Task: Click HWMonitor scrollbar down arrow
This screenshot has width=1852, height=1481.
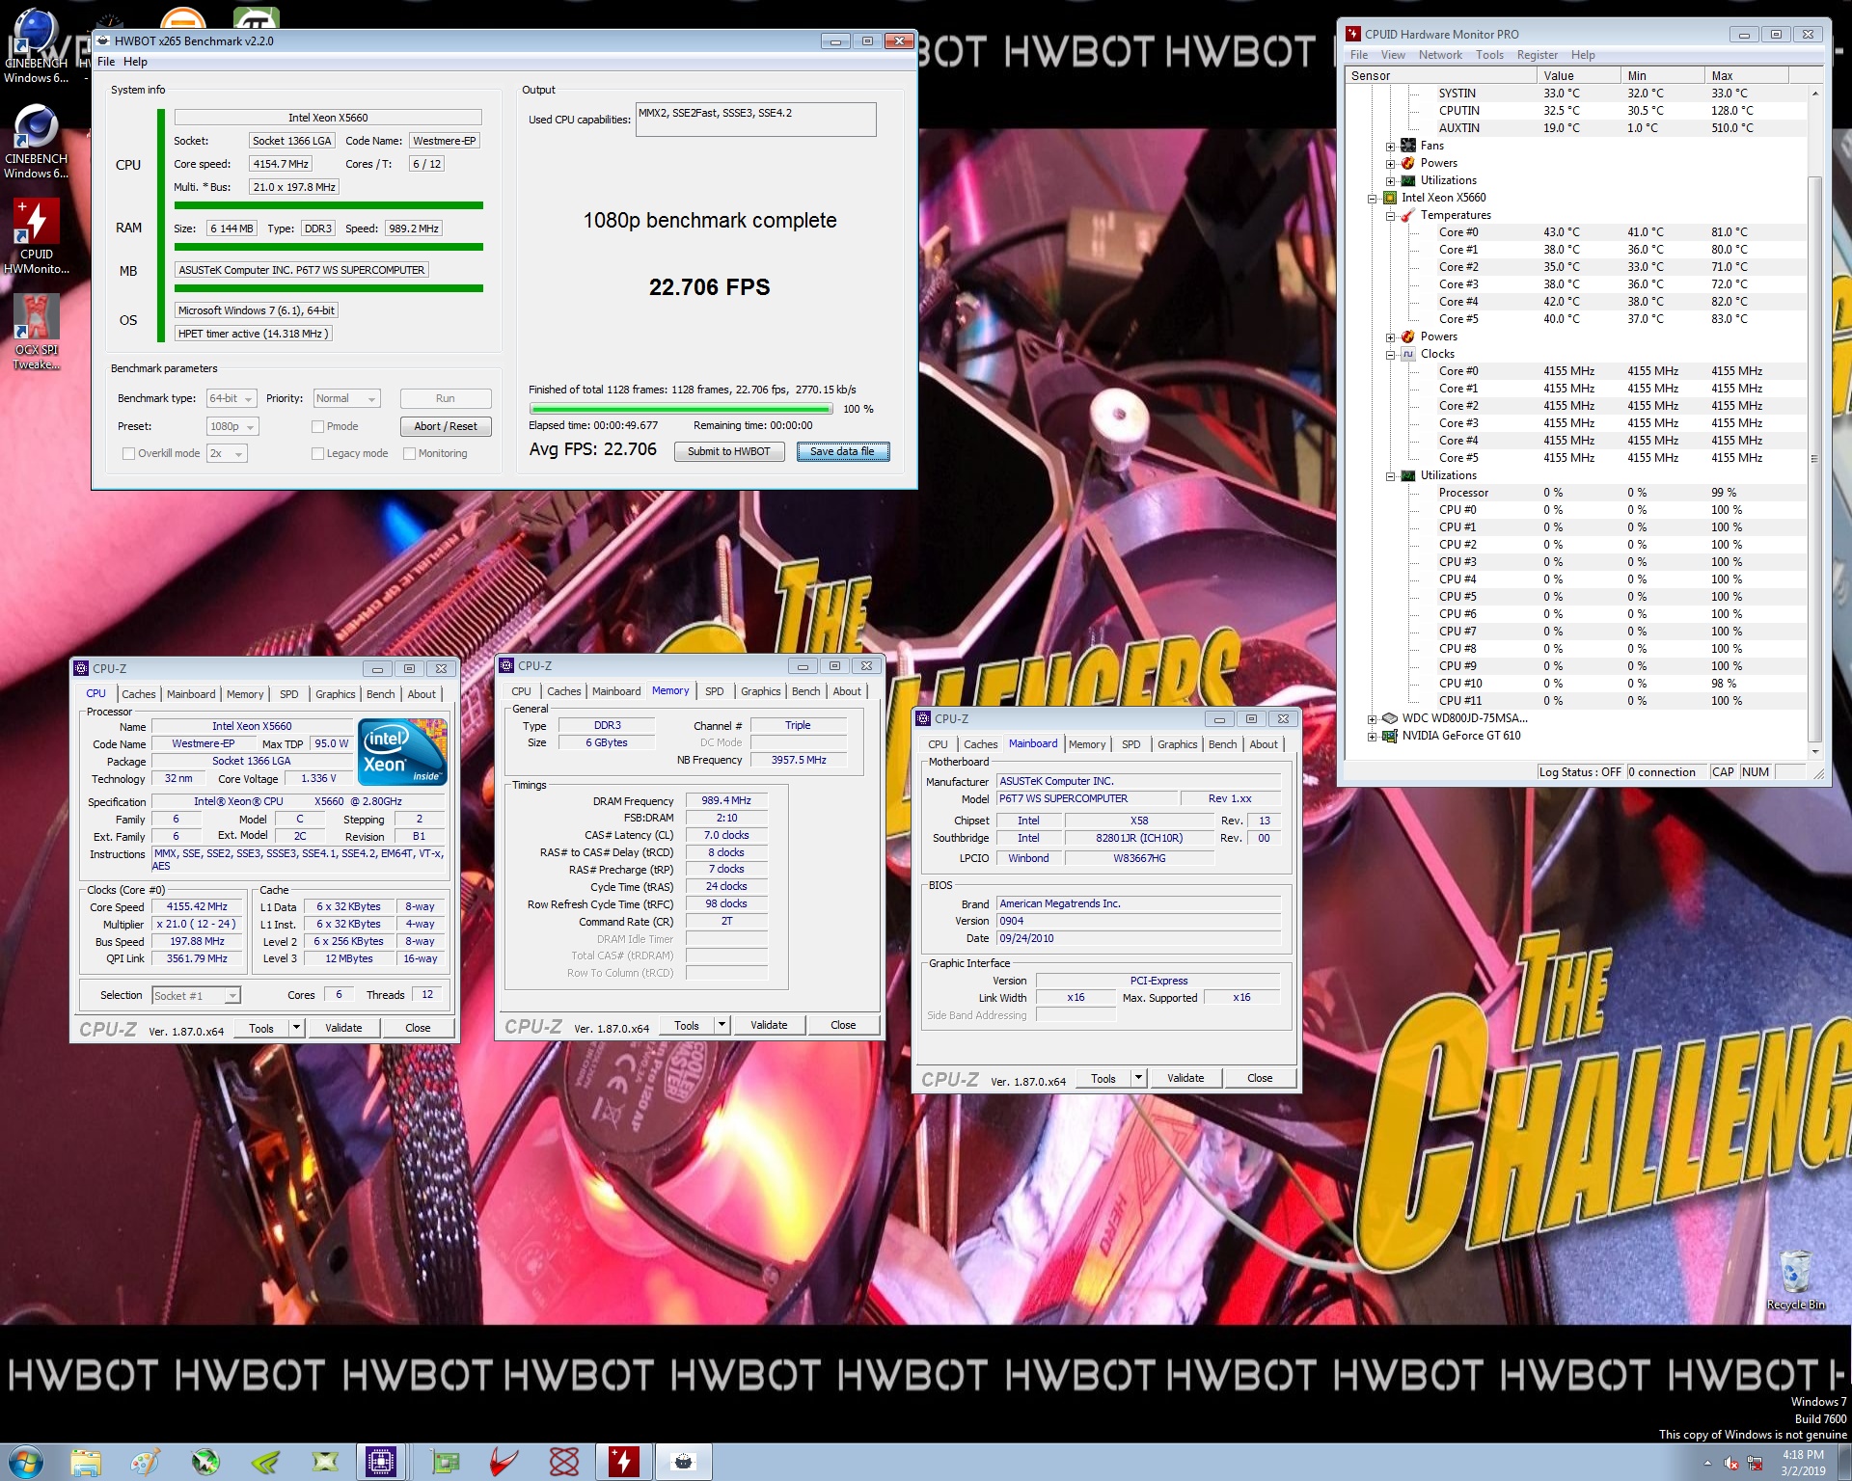Action: [x=1814, y=751]
